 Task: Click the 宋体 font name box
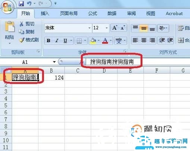tap(66, 28)
